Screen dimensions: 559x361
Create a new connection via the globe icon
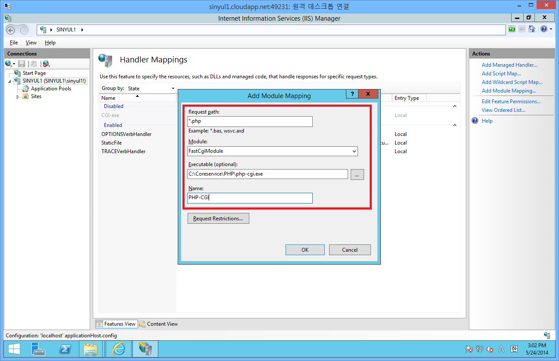[x=9, y=64]
